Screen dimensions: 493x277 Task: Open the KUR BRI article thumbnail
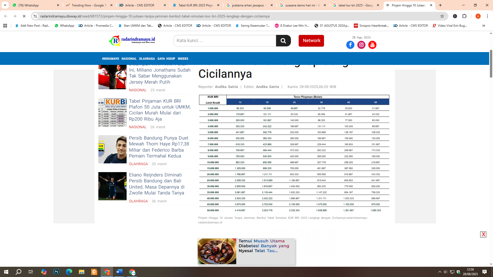[x=112, y=112]
